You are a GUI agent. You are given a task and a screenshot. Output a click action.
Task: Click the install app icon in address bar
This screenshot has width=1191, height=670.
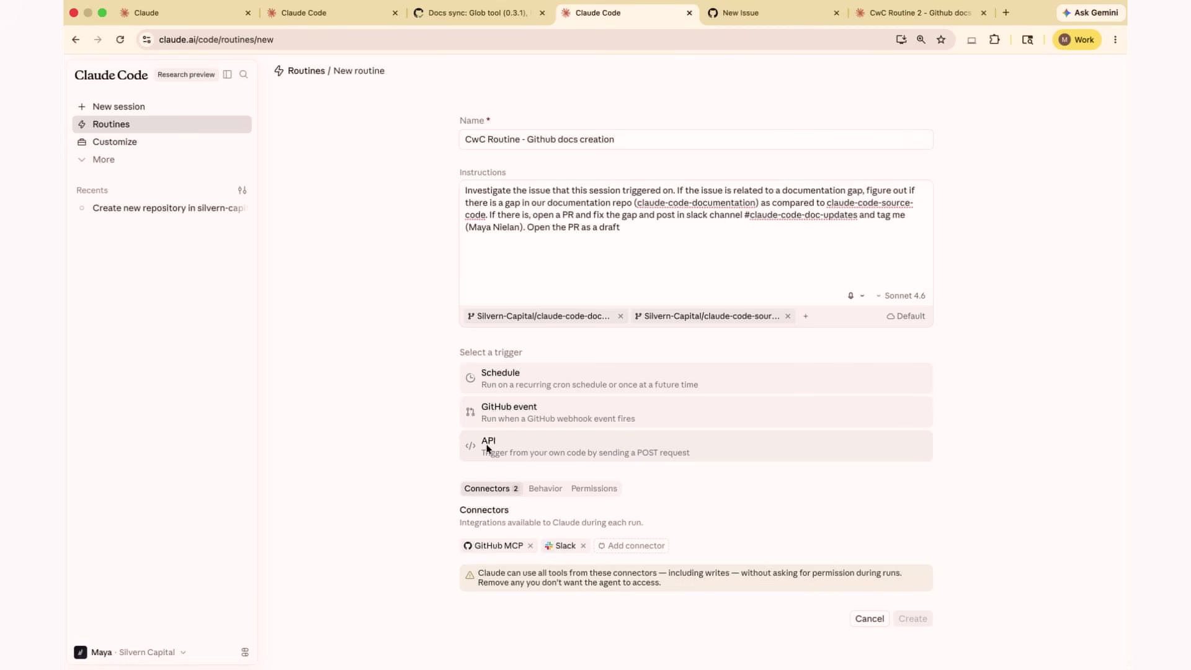[x=901, y=40]
